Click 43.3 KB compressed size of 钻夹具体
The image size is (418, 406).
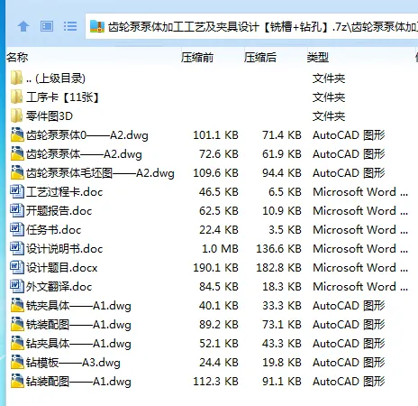click(x=282, y=344)
